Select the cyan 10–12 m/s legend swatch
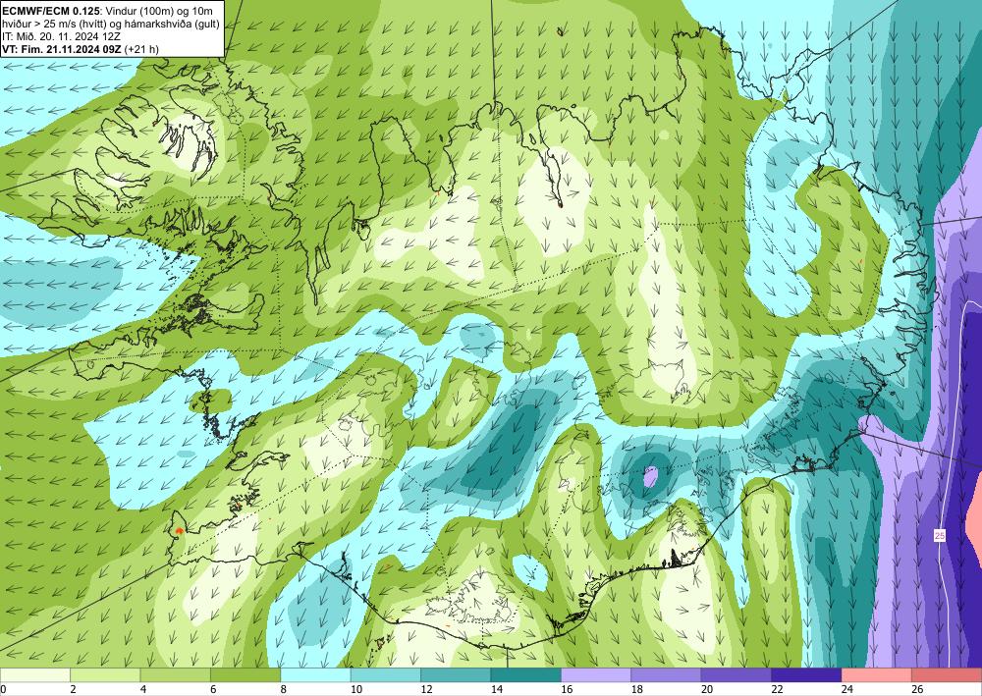This screenshot has height=696, width=982. pos(386,674)
